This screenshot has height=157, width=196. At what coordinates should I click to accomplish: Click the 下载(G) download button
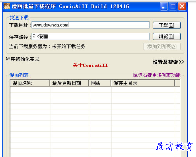[166, 25]
